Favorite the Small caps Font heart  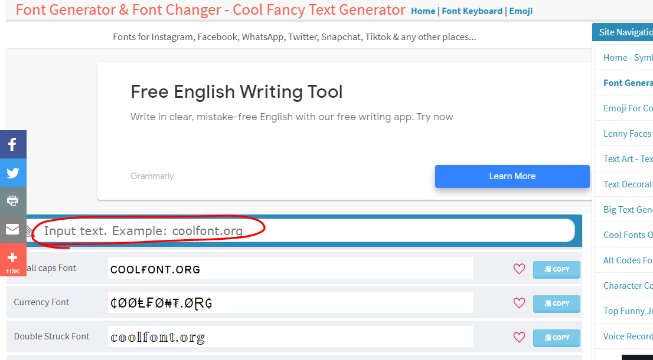(519, 269)
